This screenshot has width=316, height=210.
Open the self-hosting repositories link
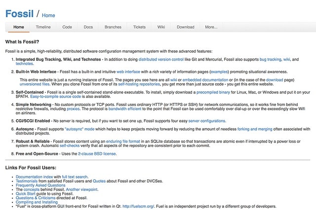tap(139, 84)
